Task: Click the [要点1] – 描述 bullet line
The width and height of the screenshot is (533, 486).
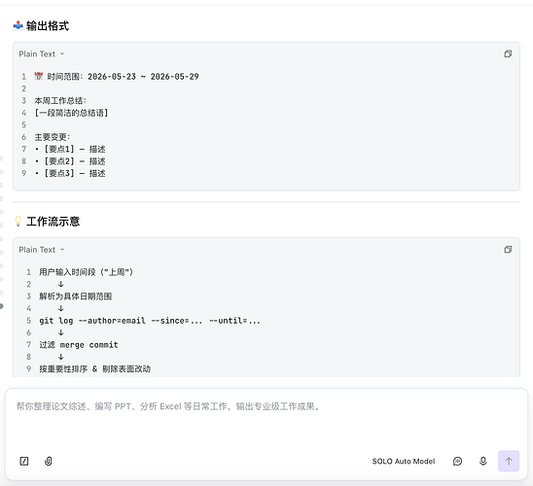Action: tap(70, 149)
